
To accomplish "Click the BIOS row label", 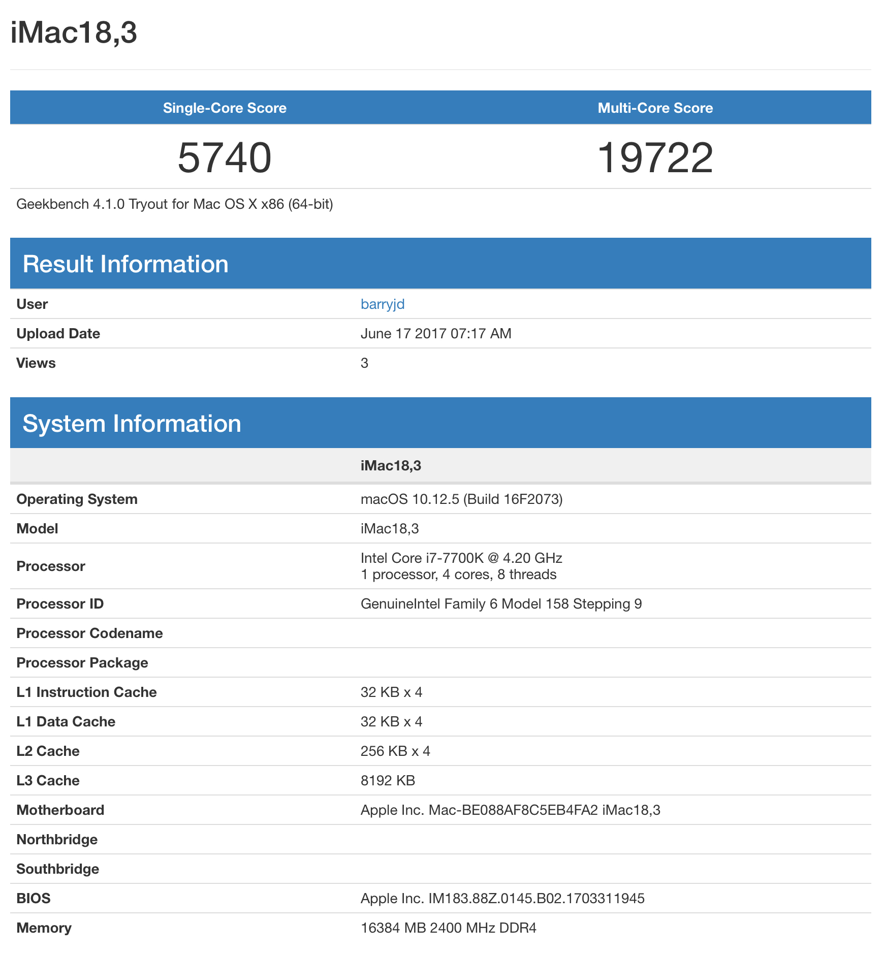I will tap(34, 898).
